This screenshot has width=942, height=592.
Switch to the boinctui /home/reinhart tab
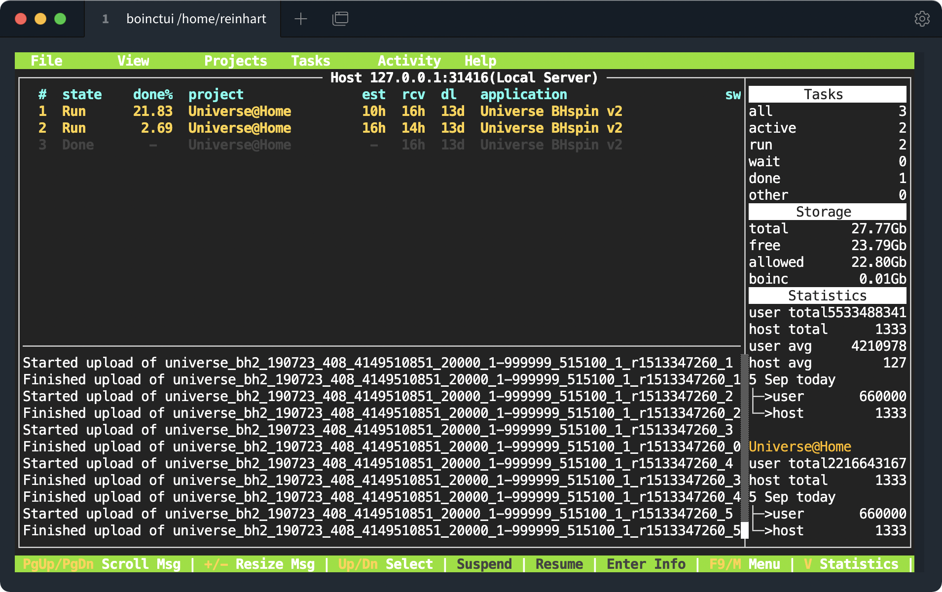click(x=196, y=19)
